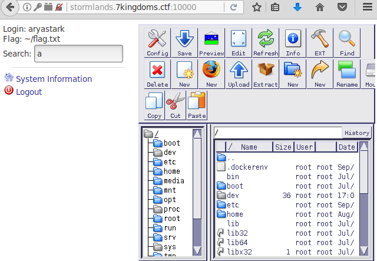Click the Pocket icon in browser toolbar
The height and width of the screenshot is (261, 377).
[x=342, y=7]
